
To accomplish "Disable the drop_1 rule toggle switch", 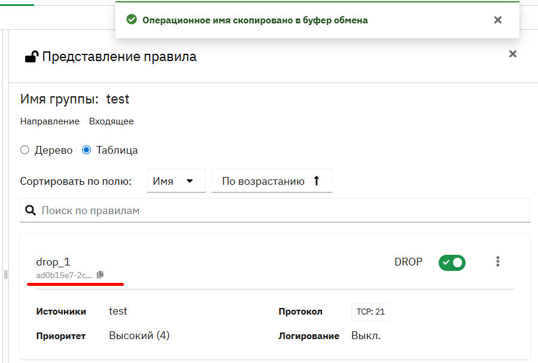I will [x=452, y=263].
